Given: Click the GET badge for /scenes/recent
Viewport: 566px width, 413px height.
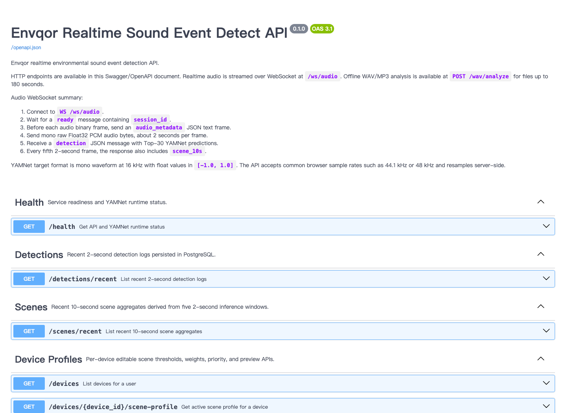Looking at the screenshot, I should coord(29,331).
